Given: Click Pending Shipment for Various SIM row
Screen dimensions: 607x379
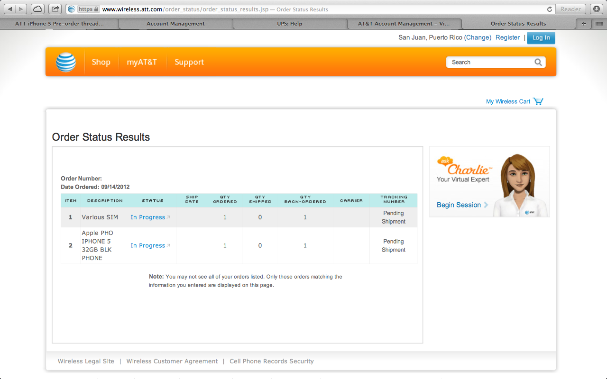Looking at the screenshot, I should (394, 217).
